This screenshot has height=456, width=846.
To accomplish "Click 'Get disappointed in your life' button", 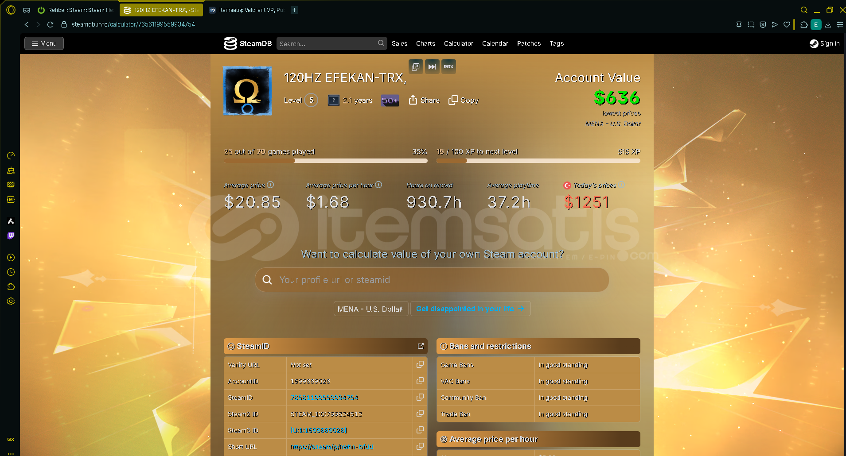I will click(470, 309).
